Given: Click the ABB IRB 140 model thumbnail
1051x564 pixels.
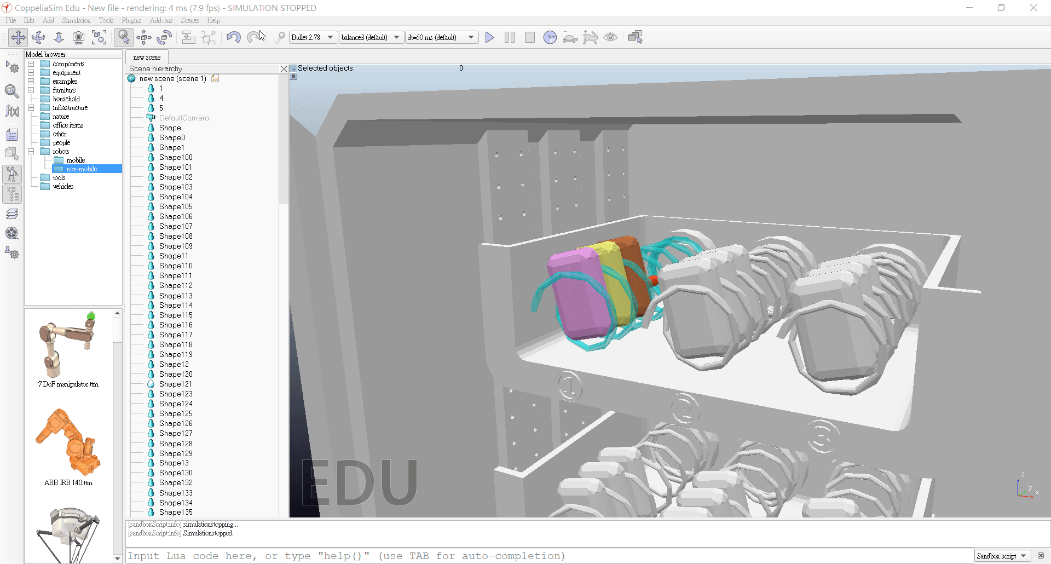Looking at the screenshot, I should point(68,442).
